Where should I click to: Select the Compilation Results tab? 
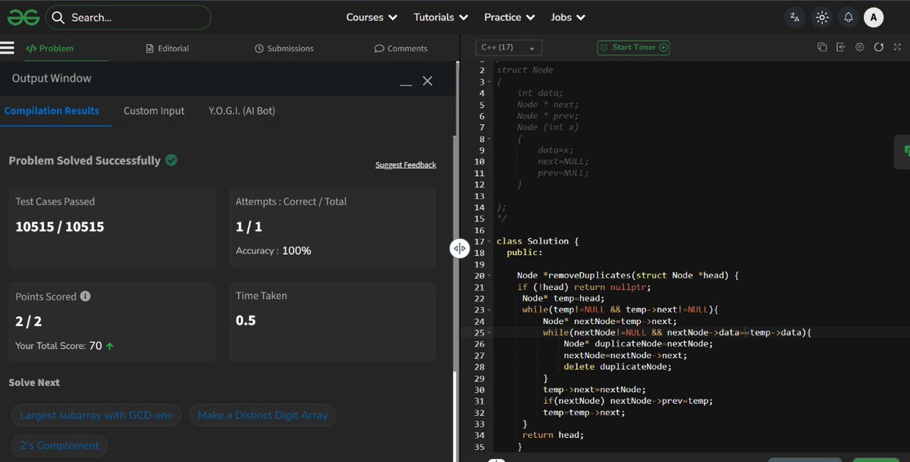[52, 111]
